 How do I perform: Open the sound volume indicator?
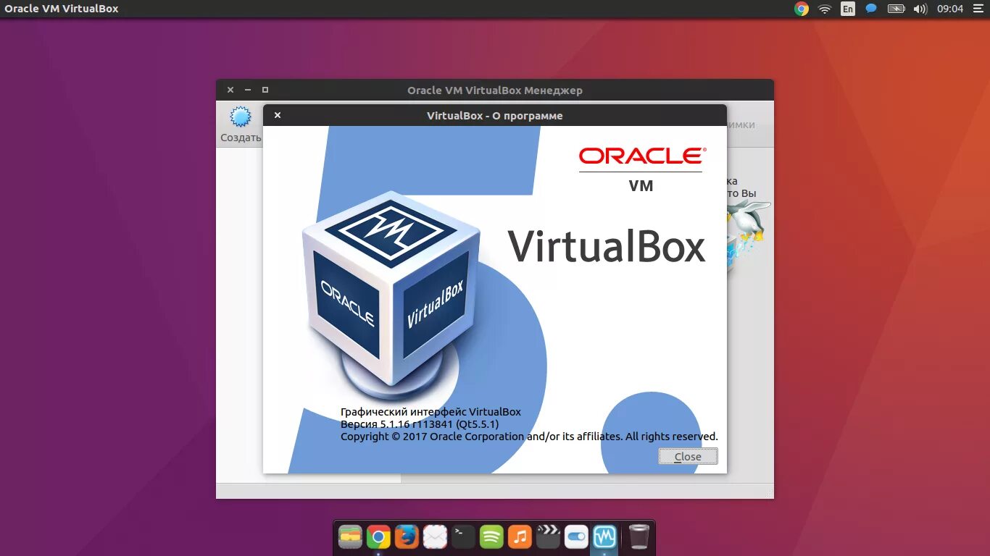point(920,9)
